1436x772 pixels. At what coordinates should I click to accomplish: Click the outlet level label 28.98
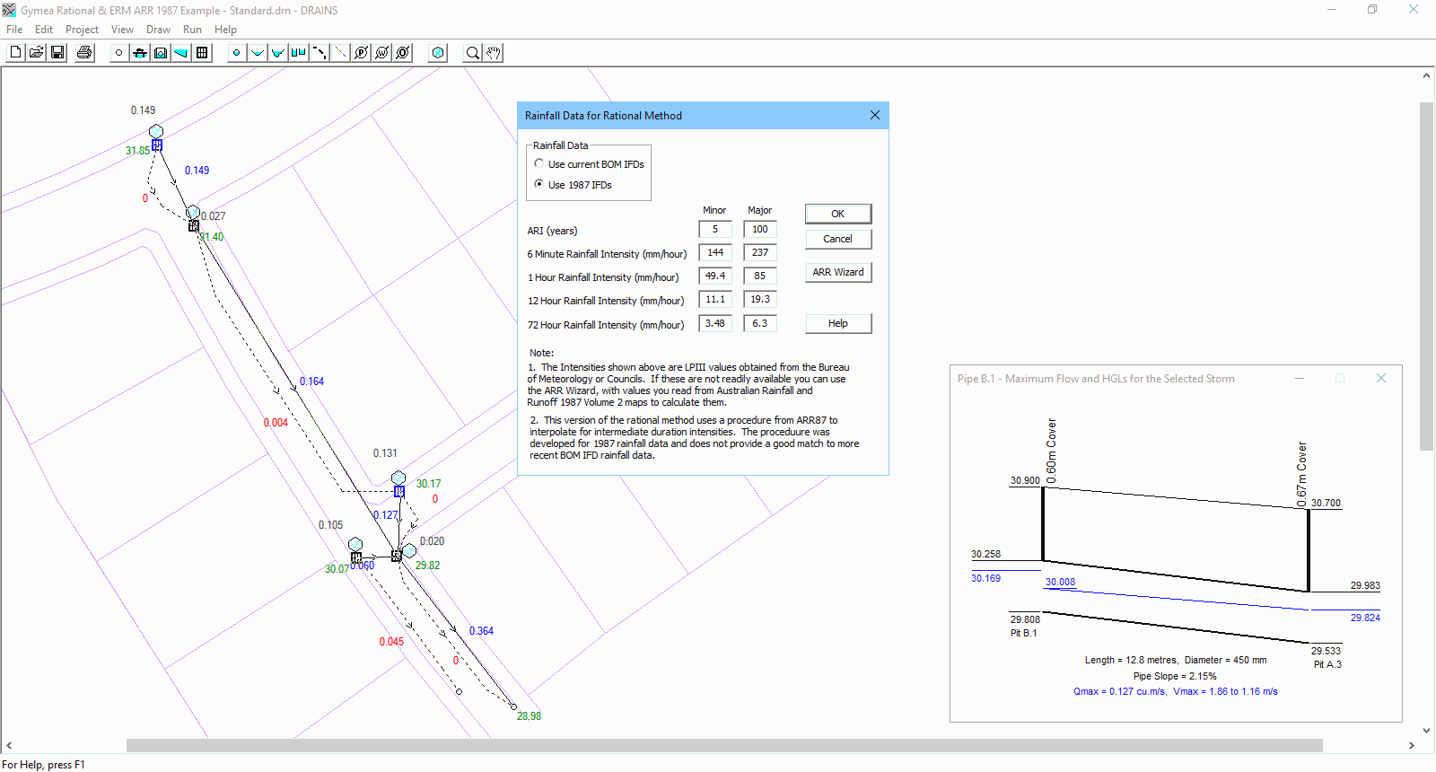point(529,716)
